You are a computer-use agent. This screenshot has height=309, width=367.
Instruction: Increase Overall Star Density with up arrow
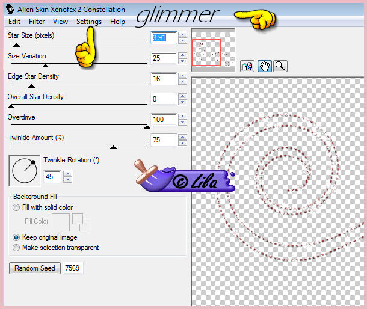182,96
